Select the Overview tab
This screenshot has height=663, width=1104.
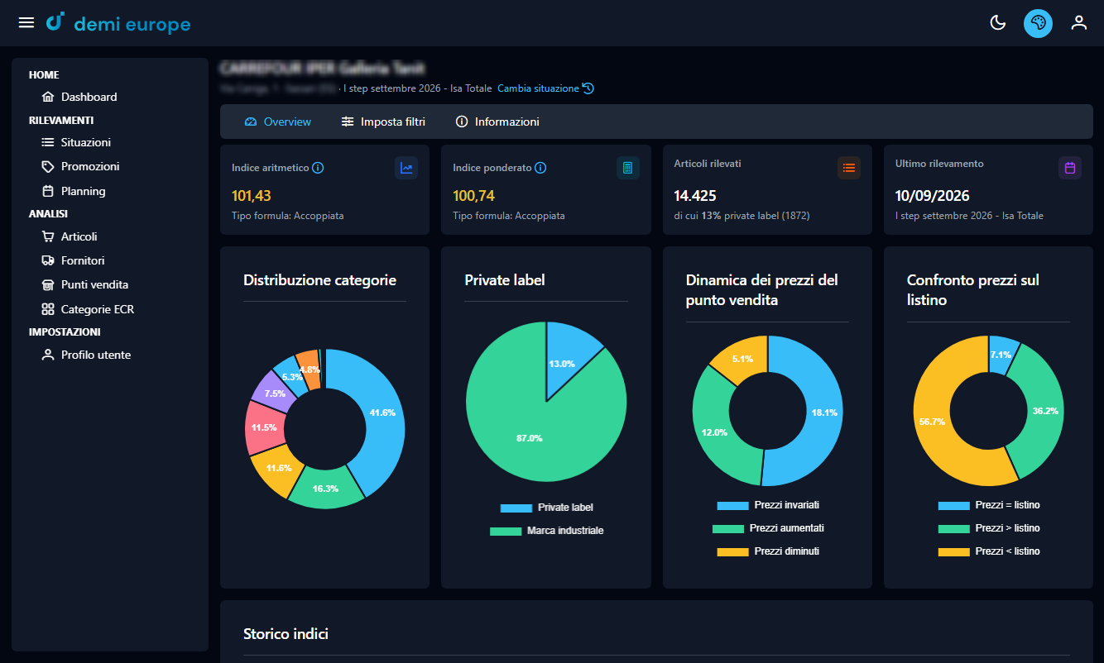click(278, 122)
